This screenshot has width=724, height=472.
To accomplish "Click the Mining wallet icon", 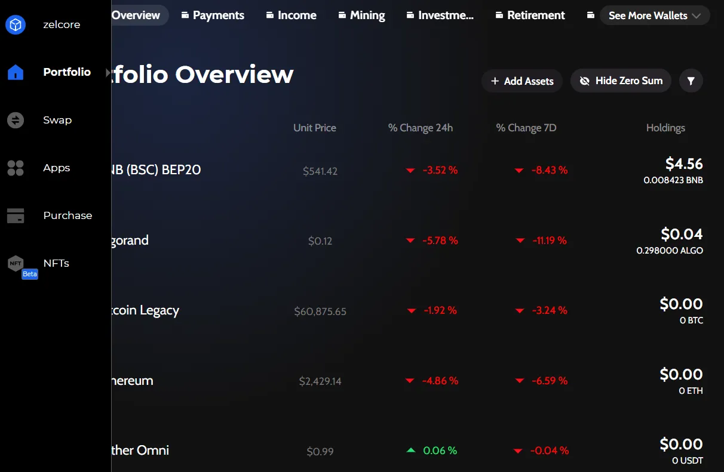I will (342, 15).
